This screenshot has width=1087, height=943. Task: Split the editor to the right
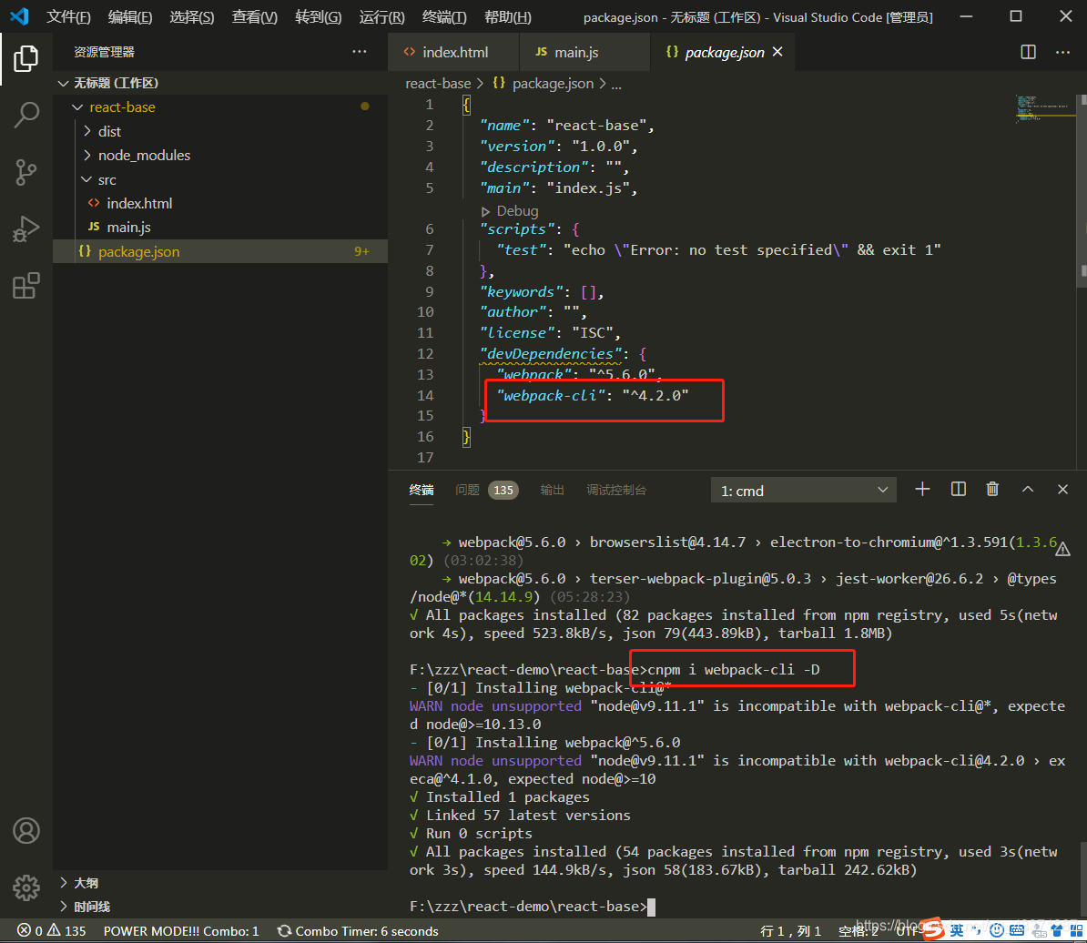point(1028,52)
